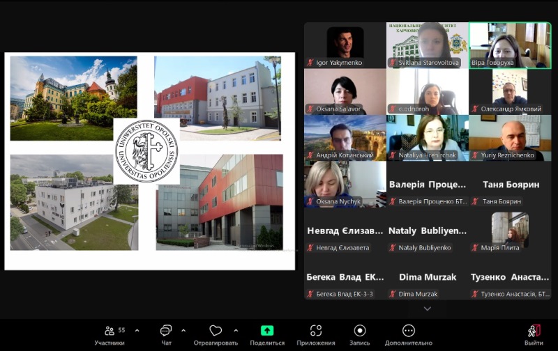Viewport: 558px width, 351px height.
Task: Click the Uniwersytet Opolski seal on shared slide
Action: tap(146, 151)
